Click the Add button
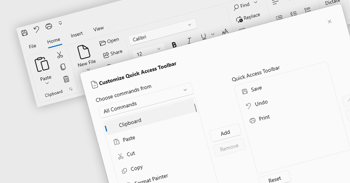Image resolution: width=350 pixels, height=183 pixels. click(225, 133)
